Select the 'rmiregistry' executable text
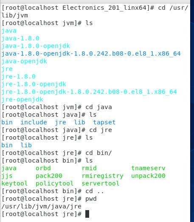This screenshot has height=222, width=194. click(x=103, y=176)
